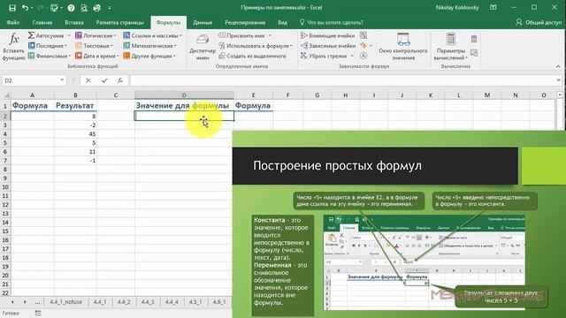Collapse the ribbon with the up chevron
Image resolution: width=566 pixels, height=318 pixels.
point(558,66)
